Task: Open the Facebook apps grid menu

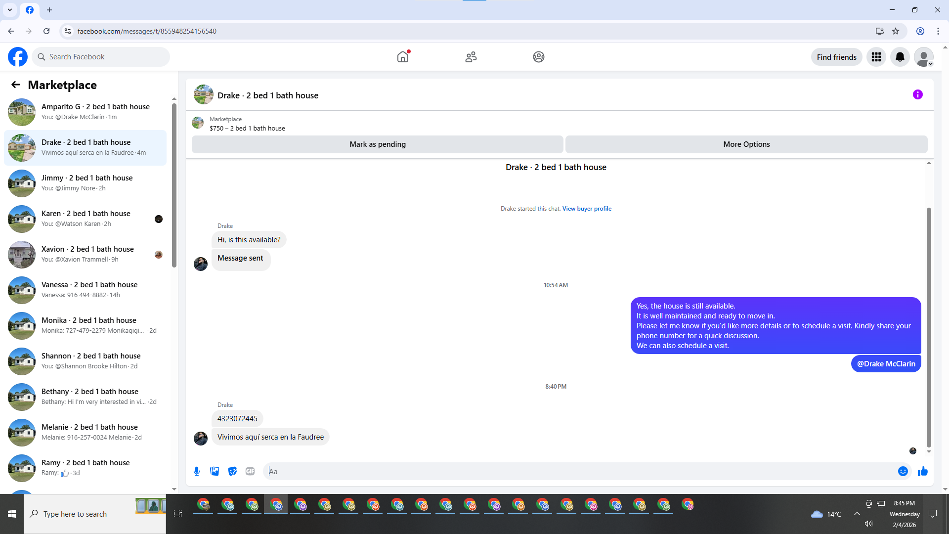Action: click(876, 57)
